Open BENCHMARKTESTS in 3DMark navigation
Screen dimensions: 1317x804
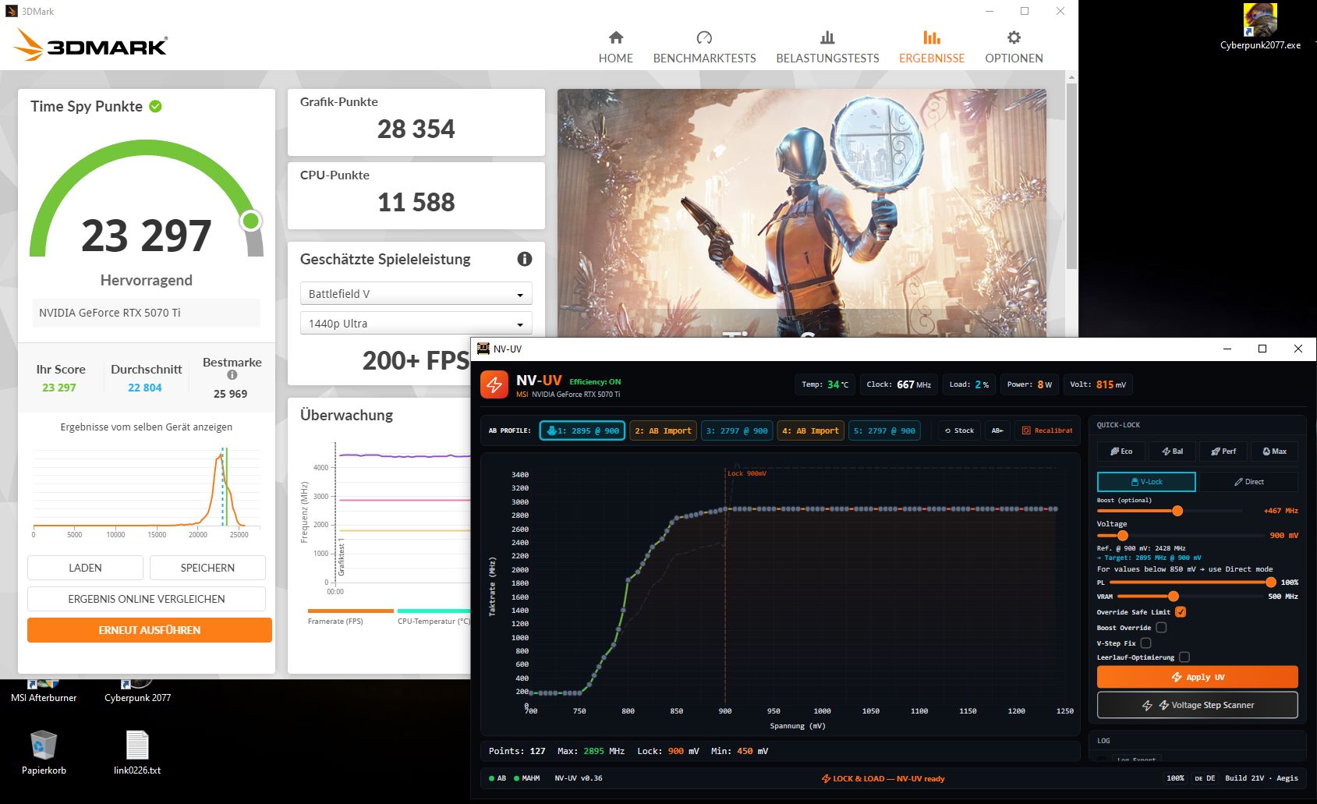(704, 48)
